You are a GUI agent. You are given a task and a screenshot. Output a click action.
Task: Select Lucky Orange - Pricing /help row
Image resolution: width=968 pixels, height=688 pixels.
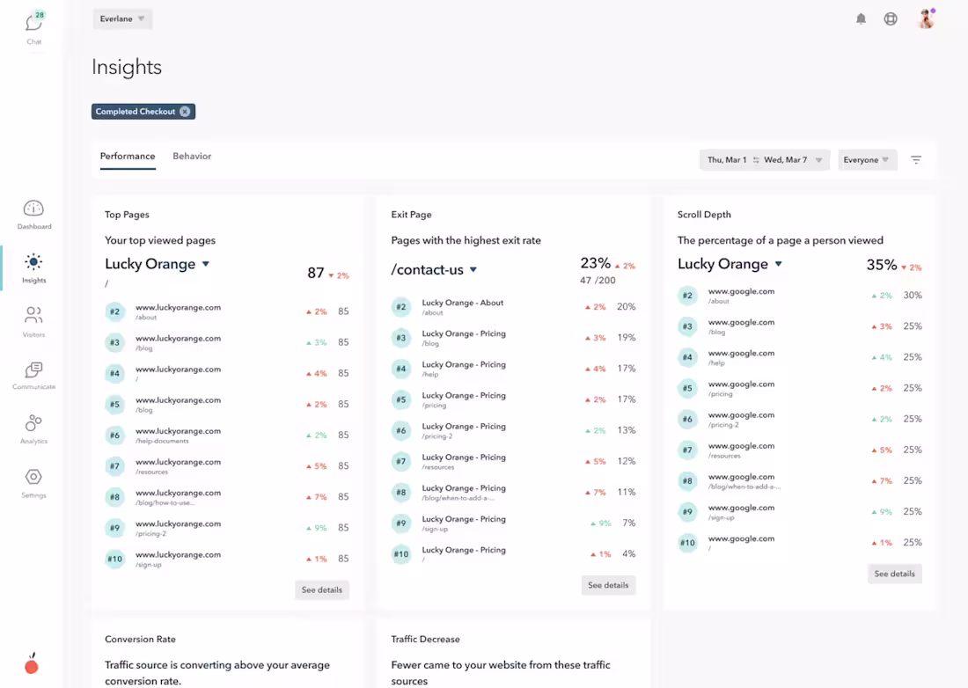pyautogui.click(x=513, y=369)
